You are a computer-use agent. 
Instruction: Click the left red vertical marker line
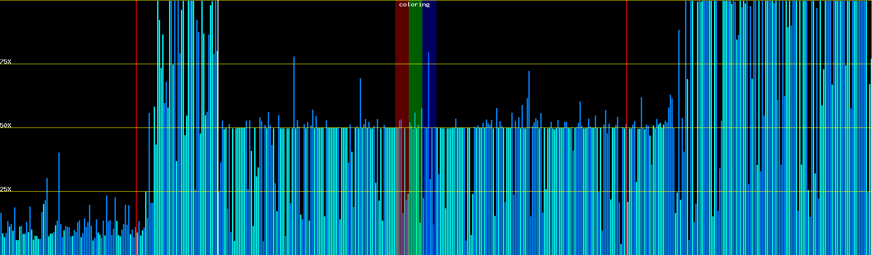pos(136,85)
